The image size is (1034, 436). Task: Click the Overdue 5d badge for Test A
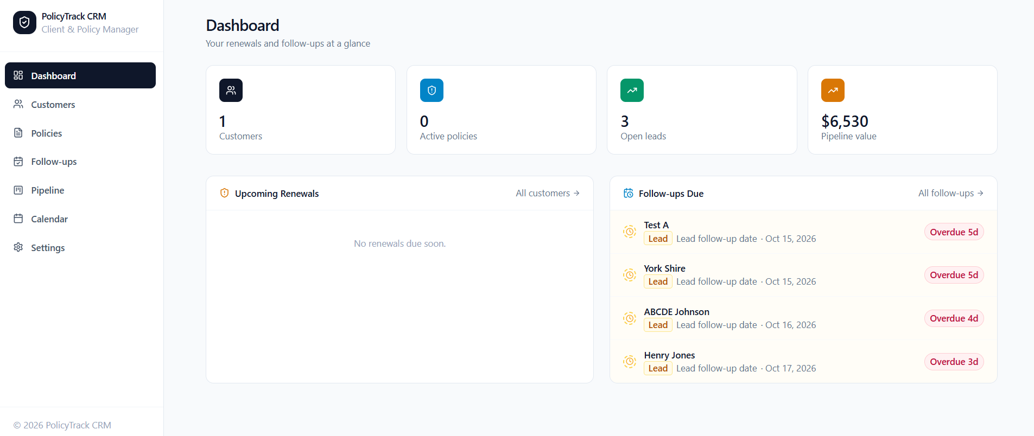coord(954,232)
